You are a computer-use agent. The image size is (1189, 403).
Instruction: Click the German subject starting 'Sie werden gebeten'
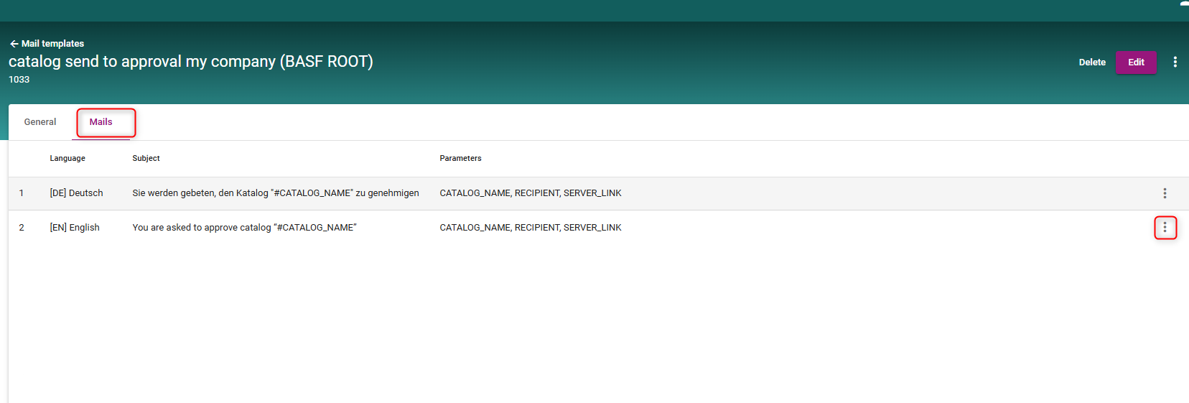coord(275,193)
